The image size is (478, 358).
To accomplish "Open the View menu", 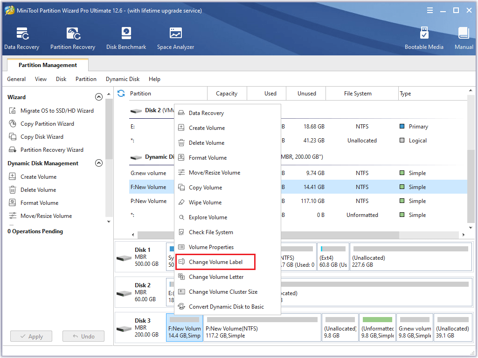I will (x=41, y=79).
